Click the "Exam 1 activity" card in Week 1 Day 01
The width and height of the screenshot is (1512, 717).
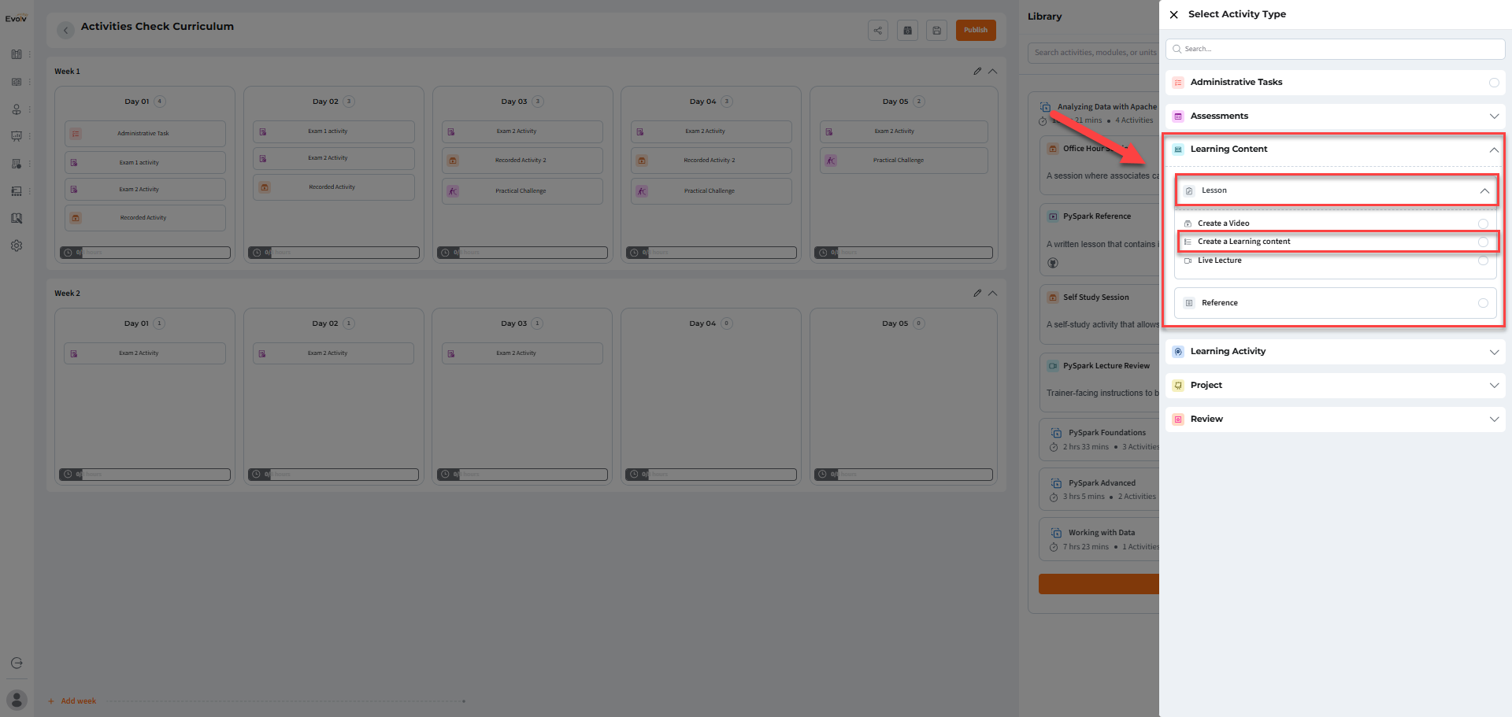145,163
